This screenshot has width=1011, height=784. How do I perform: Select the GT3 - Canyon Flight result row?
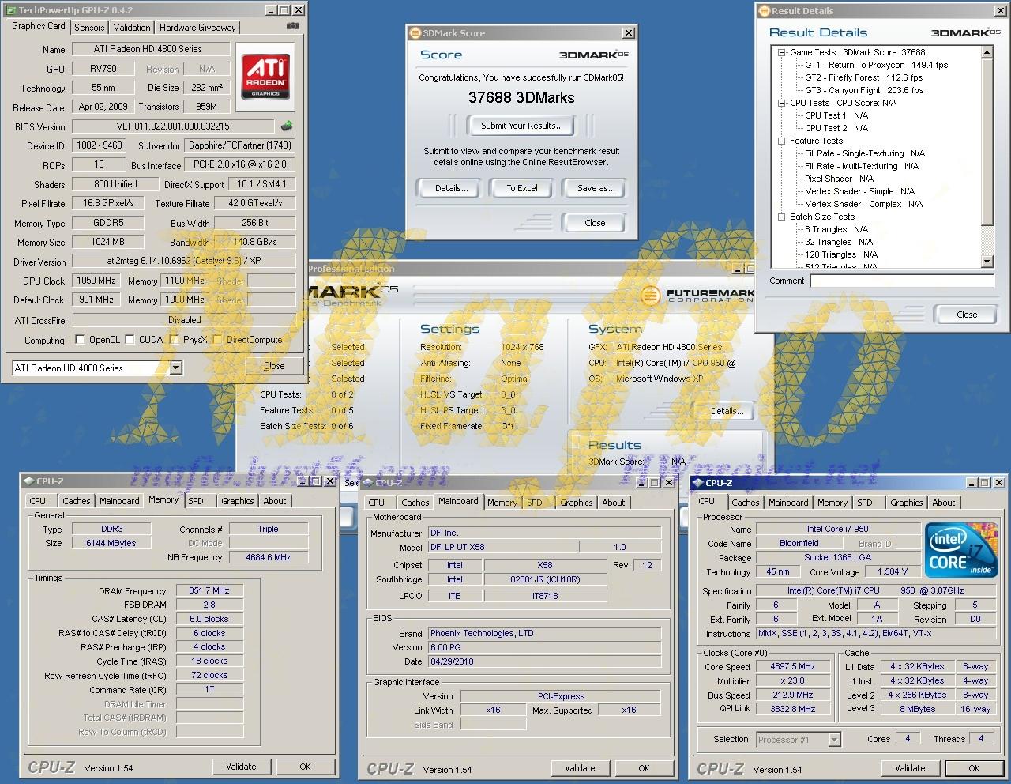864,90
